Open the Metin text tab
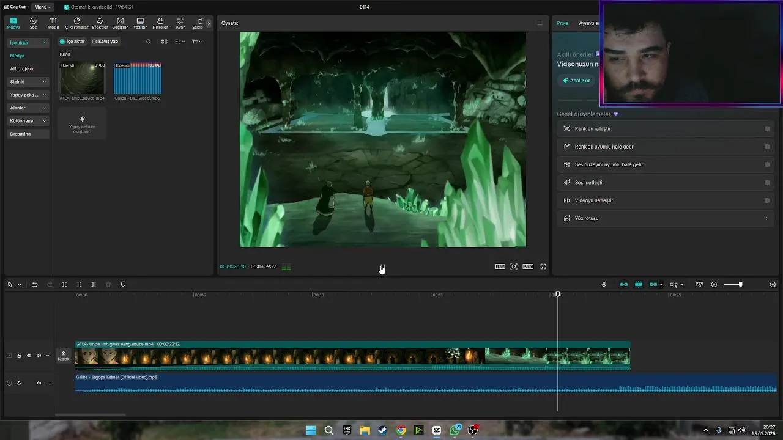Screen dimensions: 783x440 [53, 23]
